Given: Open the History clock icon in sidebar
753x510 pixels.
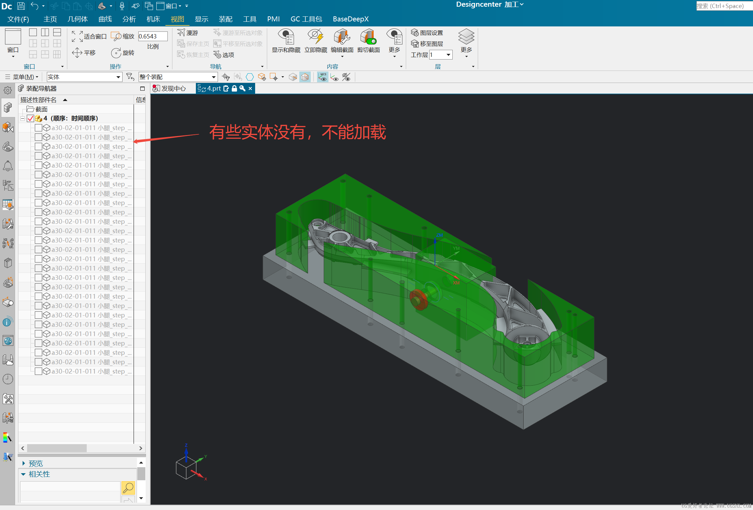Looking at the screenshot, I should coord(8,379).
